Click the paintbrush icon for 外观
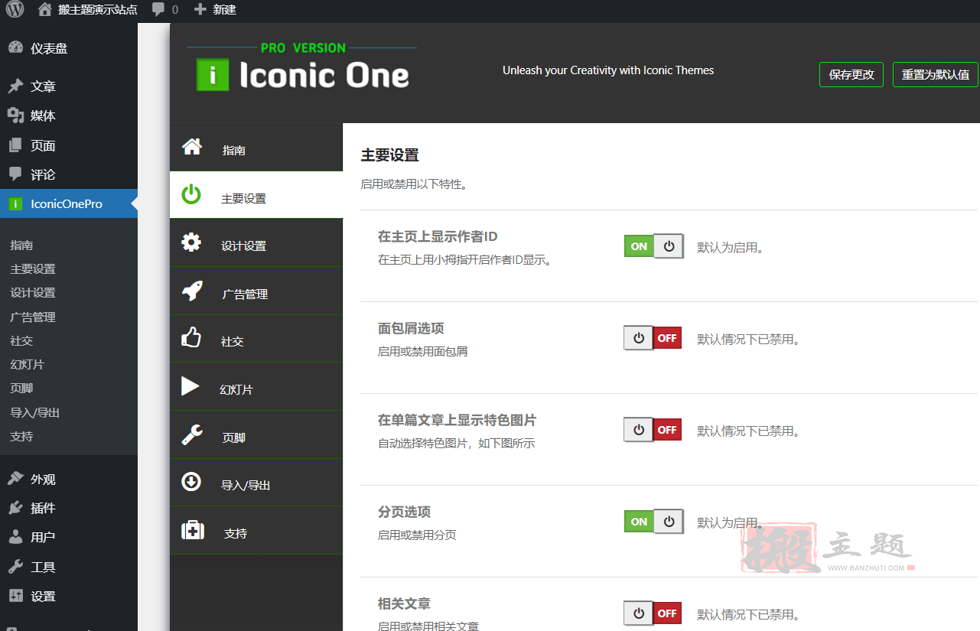Screen dimensions: 980x631 15,479
